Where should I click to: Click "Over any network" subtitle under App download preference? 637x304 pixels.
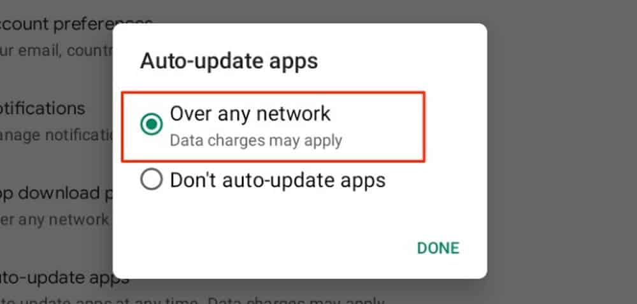point(54,220)
